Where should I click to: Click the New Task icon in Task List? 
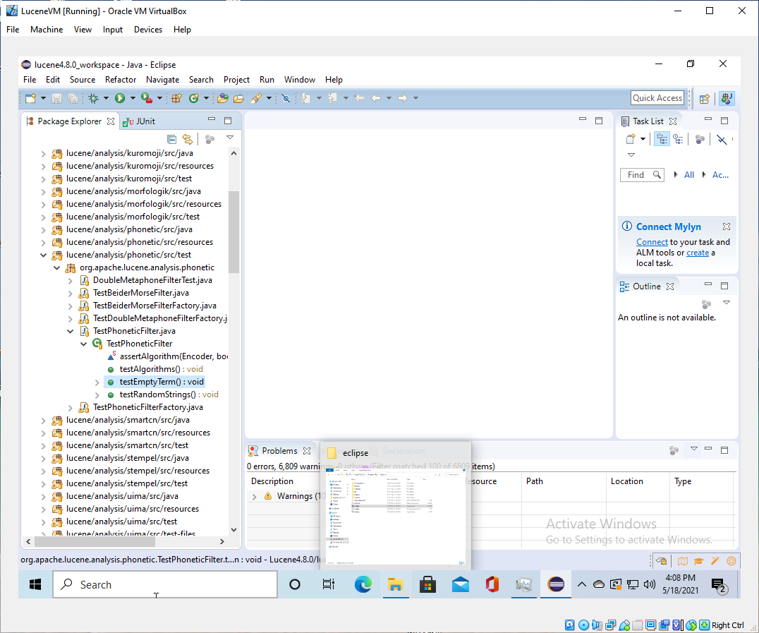(x=631, y=139)
